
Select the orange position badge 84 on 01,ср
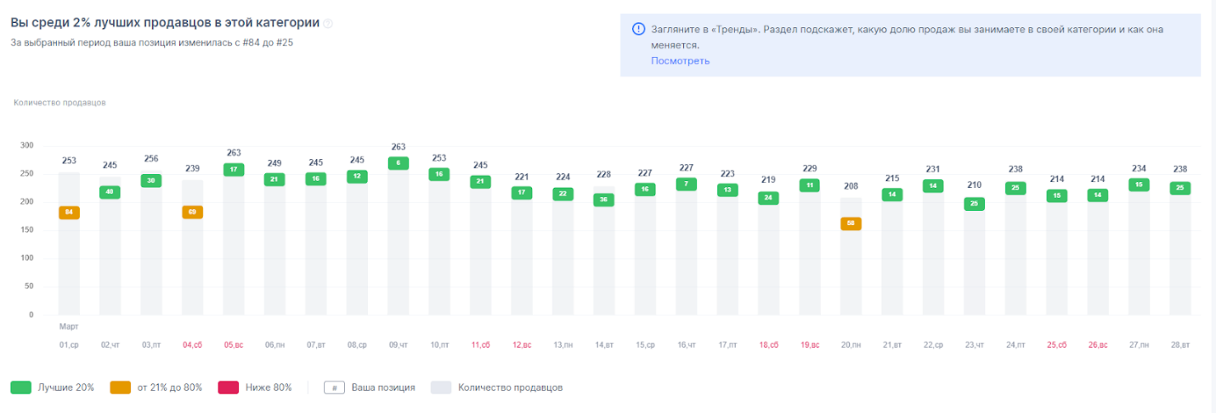69,212
